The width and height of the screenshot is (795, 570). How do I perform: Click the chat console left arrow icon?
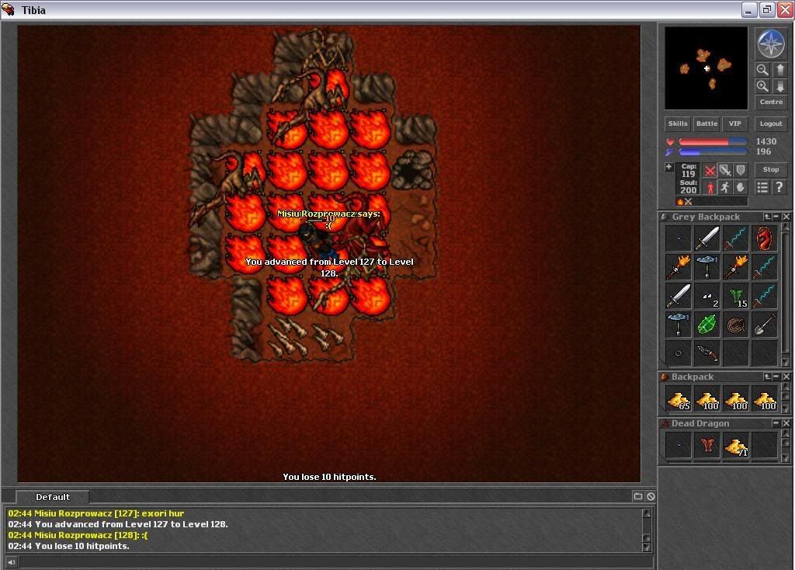pyautogui.click(x=11, y=562)
